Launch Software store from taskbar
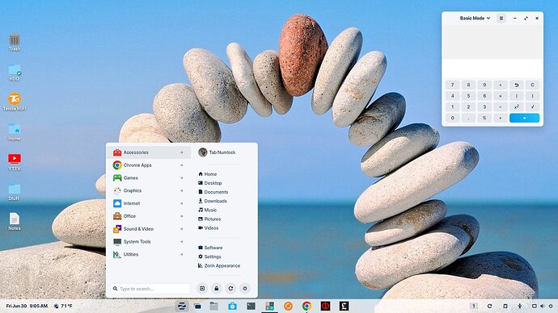 click(x=232, y=306)
